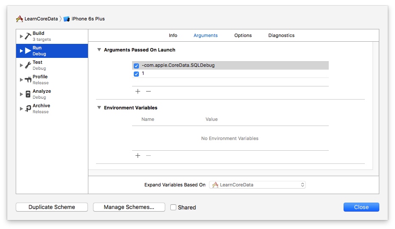The width and height of the screenshot is (395, 229).
Task: Select the Build 3 targets row
Action: 52,36
